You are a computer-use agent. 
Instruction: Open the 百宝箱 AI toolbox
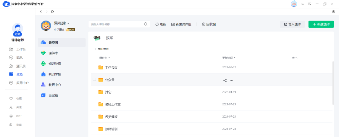(x=53, y=95)
